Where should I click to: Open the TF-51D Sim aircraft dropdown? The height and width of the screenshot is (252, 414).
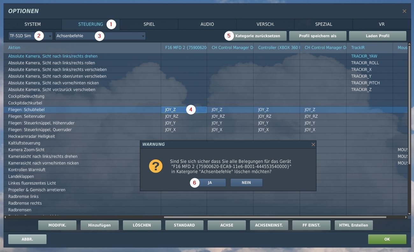tap(31, 36)
